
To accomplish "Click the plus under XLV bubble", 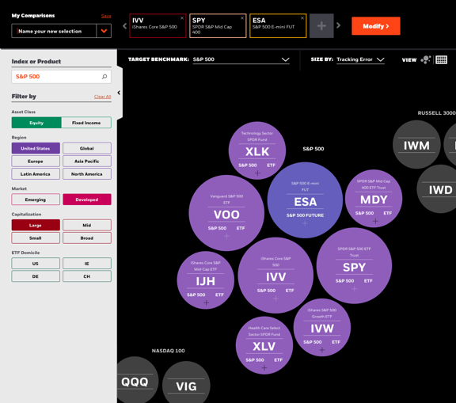I will 264,368.
